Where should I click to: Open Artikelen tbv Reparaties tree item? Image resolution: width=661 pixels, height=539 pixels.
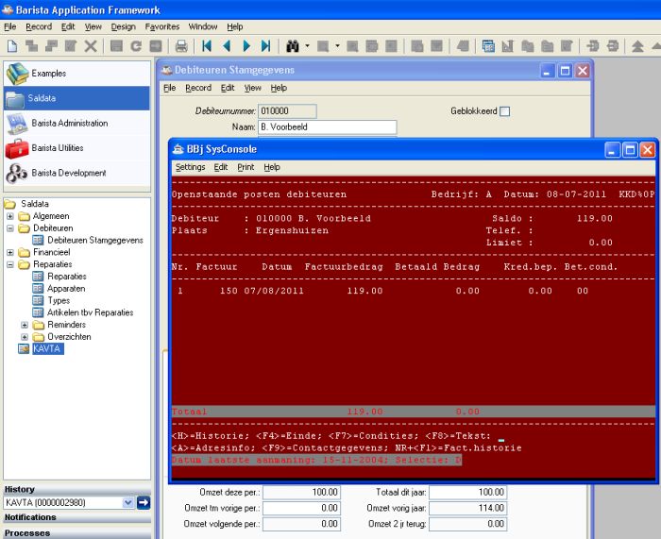coord(90,312)
